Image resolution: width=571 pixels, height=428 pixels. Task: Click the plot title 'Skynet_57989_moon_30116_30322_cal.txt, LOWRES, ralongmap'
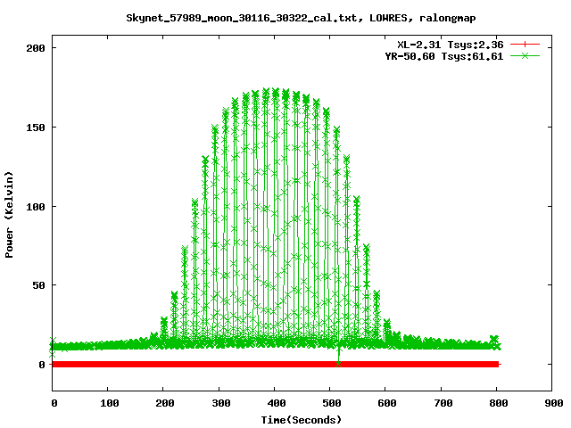click(x=301, y=18)
